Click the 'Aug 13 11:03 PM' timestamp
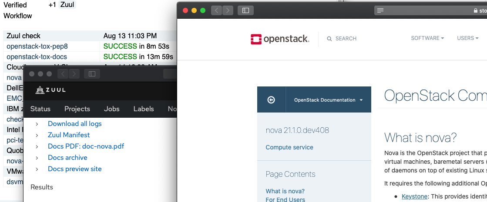 tap(130, 36)
